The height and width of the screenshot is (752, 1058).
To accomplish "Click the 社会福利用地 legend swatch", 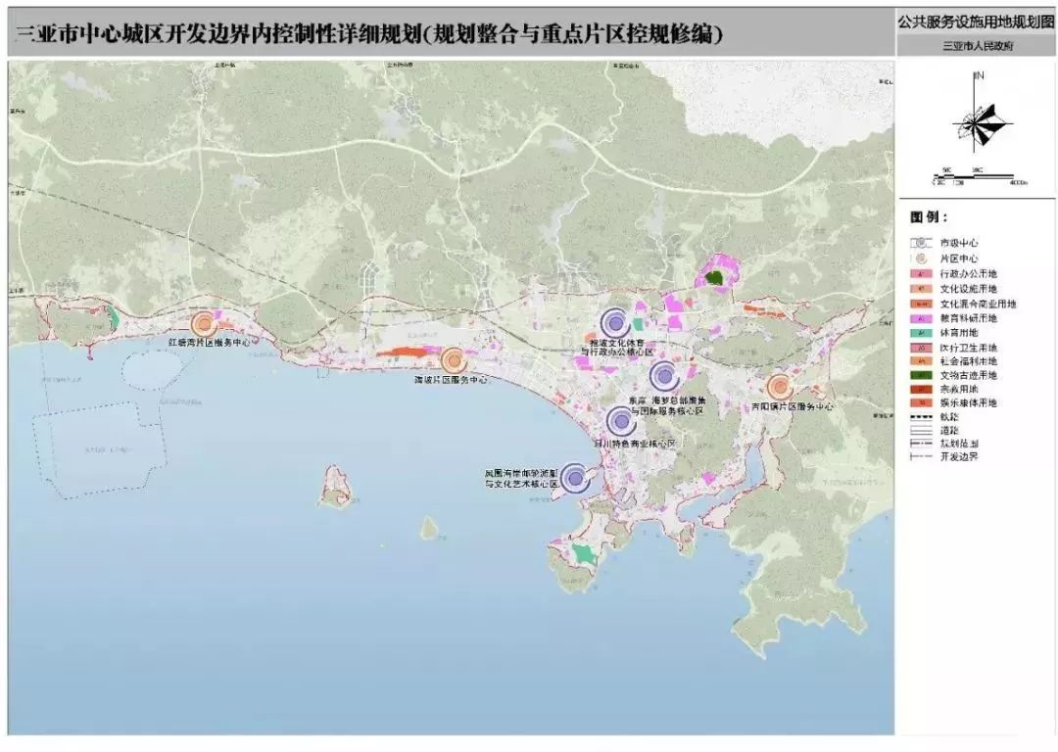I will (921, 361).
